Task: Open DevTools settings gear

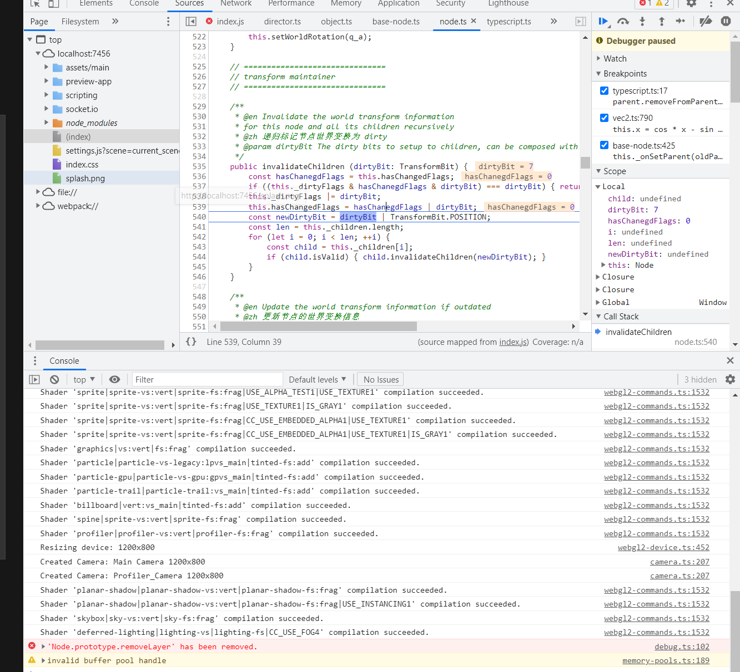Action: click(691, 3)
